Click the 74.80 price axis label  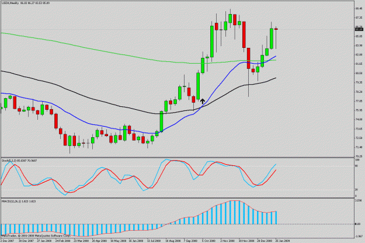click(x=359, y=119)
